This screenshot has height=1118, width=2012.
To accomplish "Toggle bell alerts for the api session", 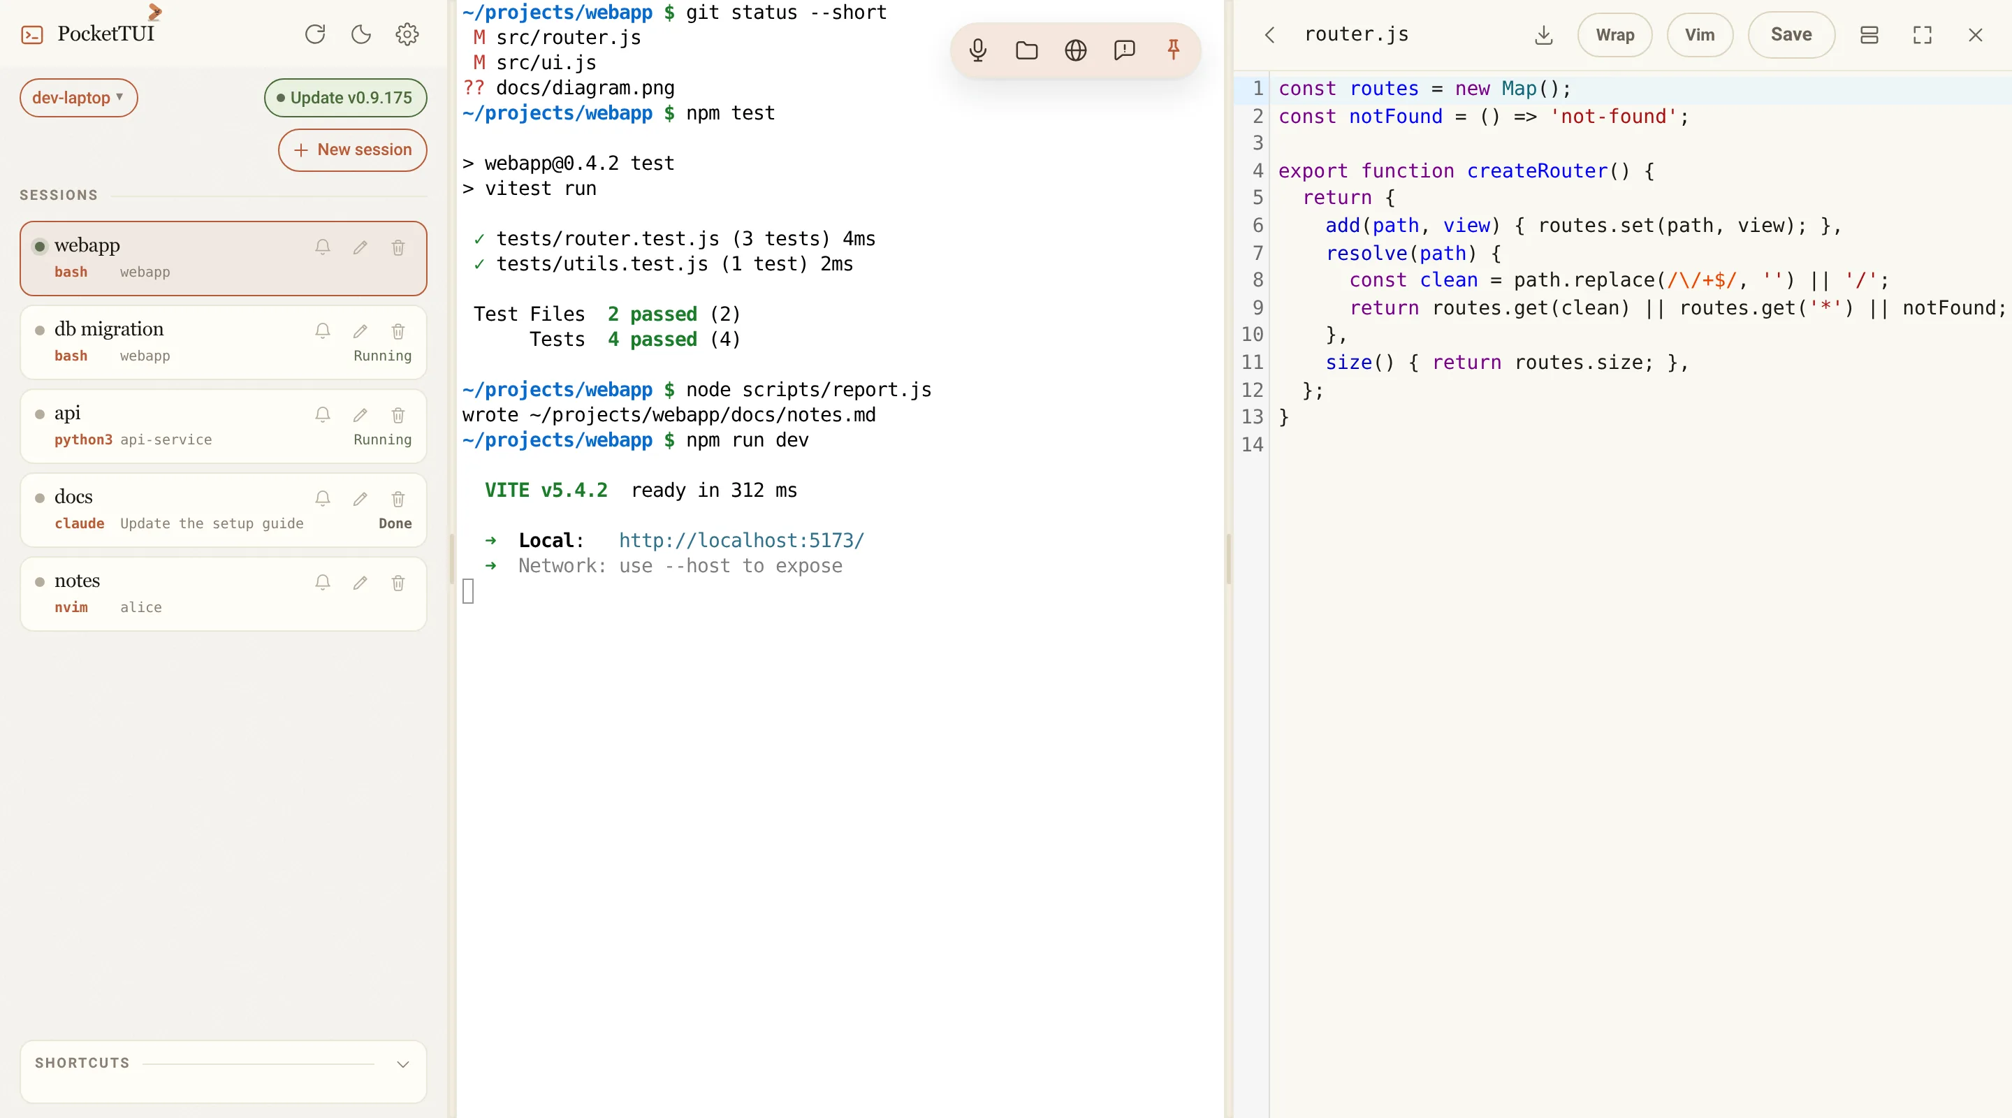I will pyautogui.click(x=323, y=415).
